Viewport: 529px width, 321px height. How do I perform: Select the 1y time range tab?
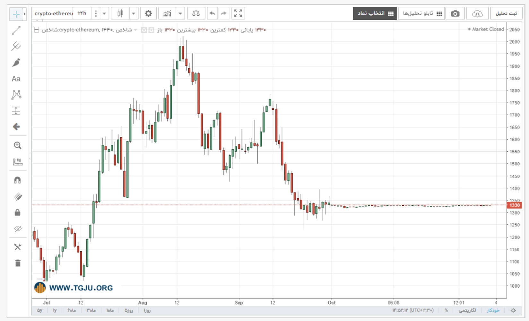(55, 310)
